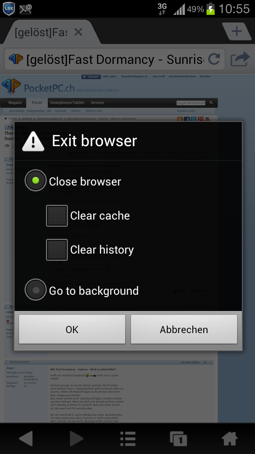
Task: Open the Forum menu on PocketPC page
Action: 37,103
